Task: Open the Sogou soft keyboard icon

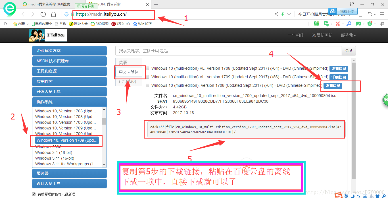Action: point(364,196)
